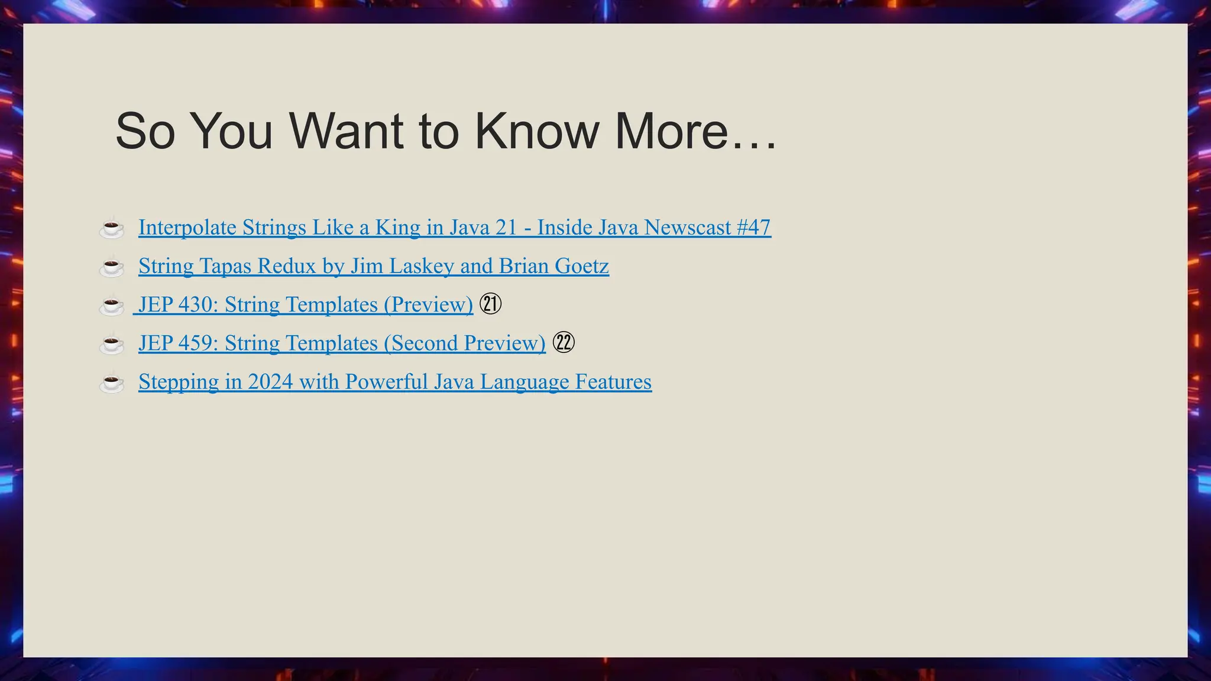The width and height of the screenshot is (1211, 681).
Task: Click coffee cup bullet beside Interpolate Strings
Action: tap(111, 228)
